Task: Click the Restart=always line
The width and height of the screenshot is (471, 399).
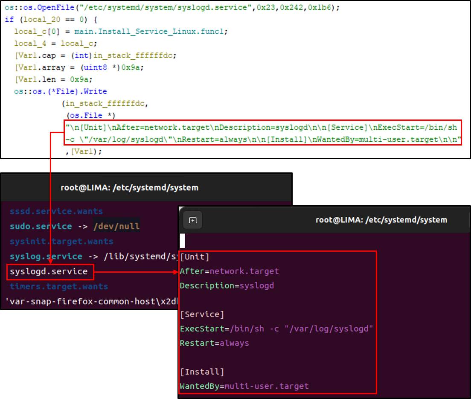Action: 215,343
